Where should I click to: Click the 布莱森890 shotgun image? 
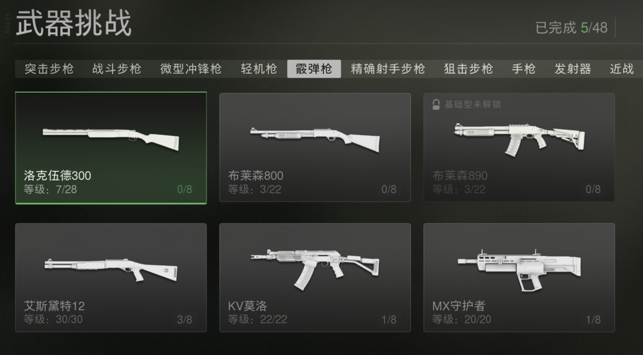pos(520,139)
